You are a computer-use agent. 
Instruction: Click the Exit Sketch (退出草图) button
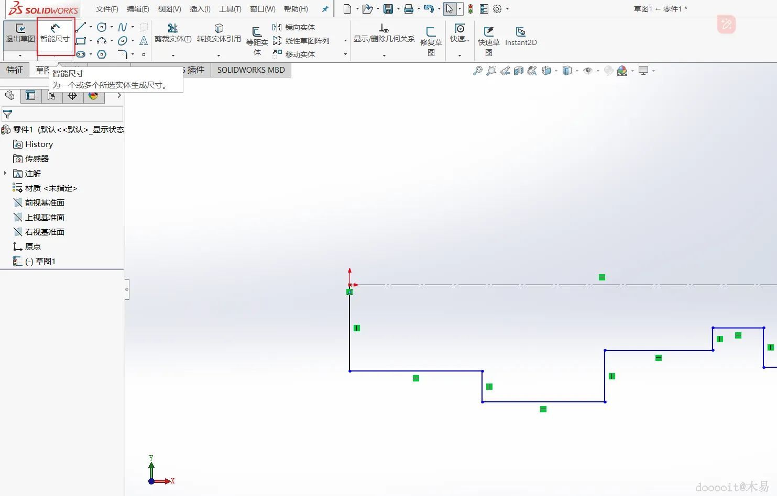[20, 33]
